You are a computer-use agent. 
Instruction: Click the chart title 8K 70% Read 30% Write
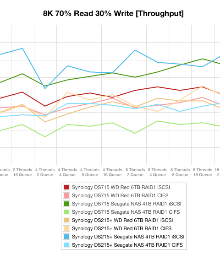113,13
